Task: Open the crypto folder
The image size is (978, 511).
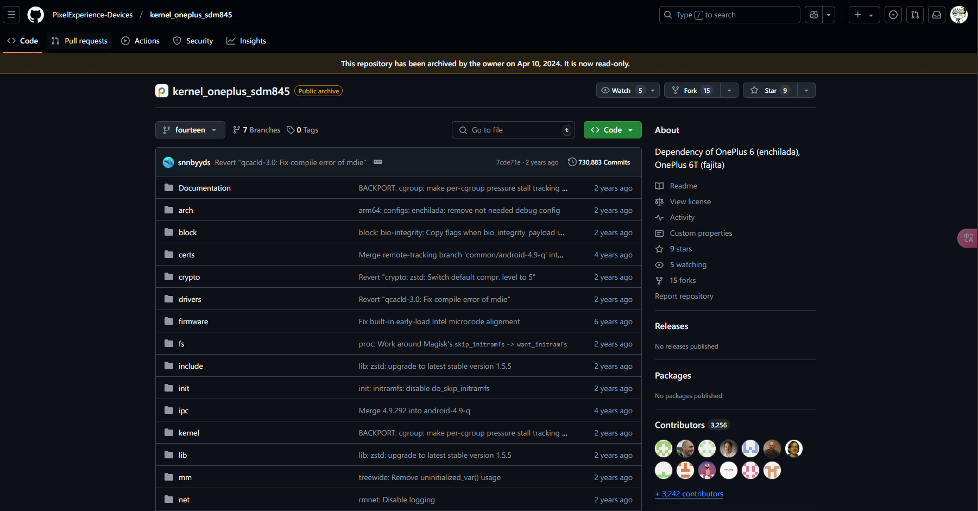Action: tap(189, 277)
